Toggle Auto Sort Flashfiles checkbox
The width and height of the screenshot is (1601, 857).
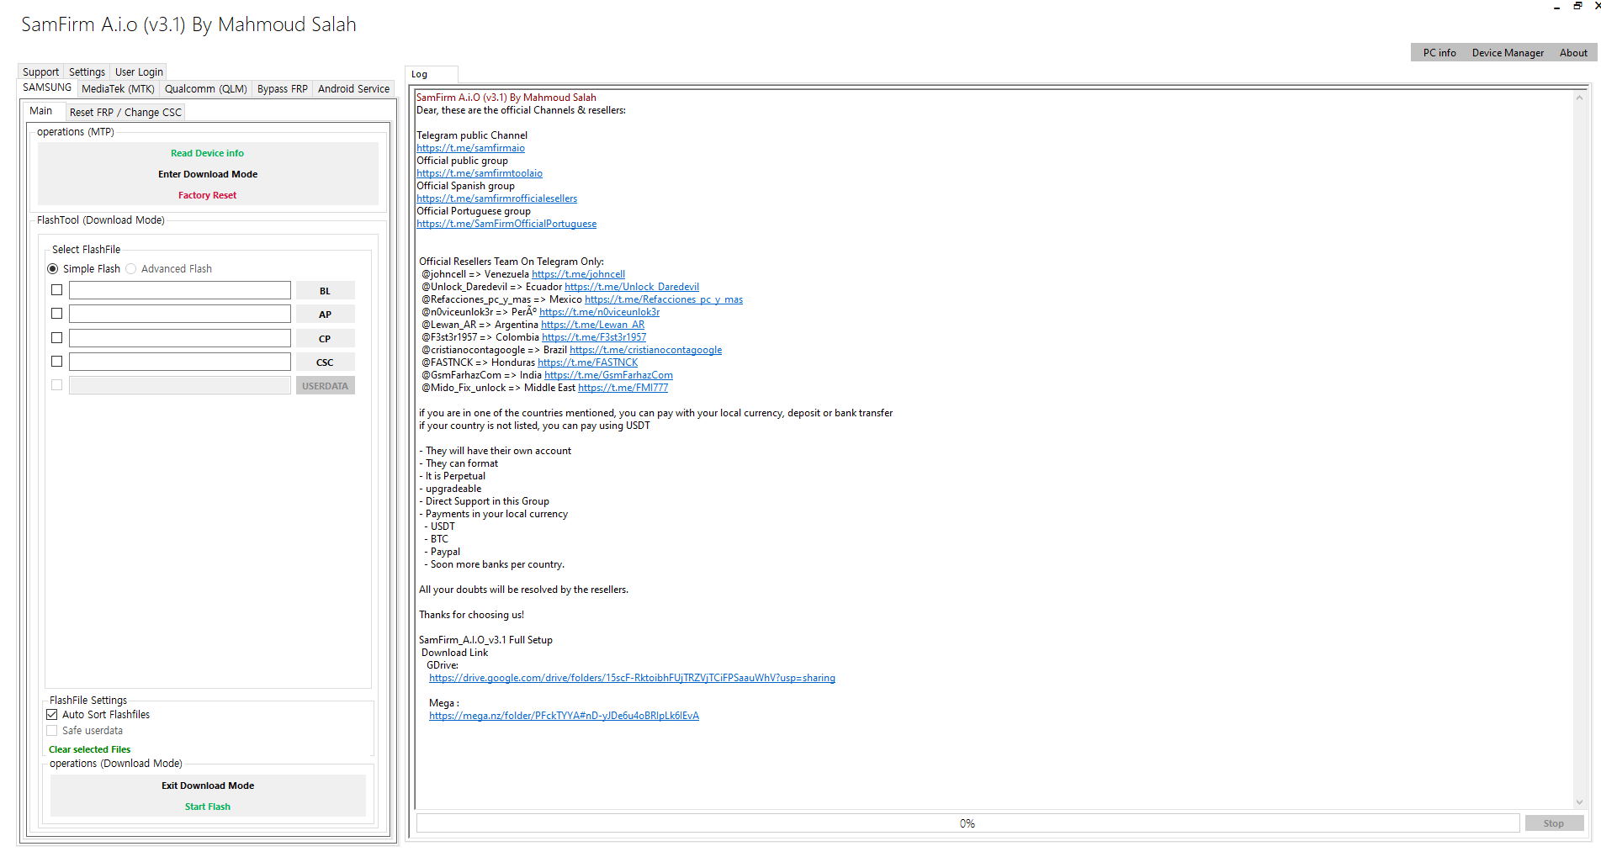[x=52, y=715]
